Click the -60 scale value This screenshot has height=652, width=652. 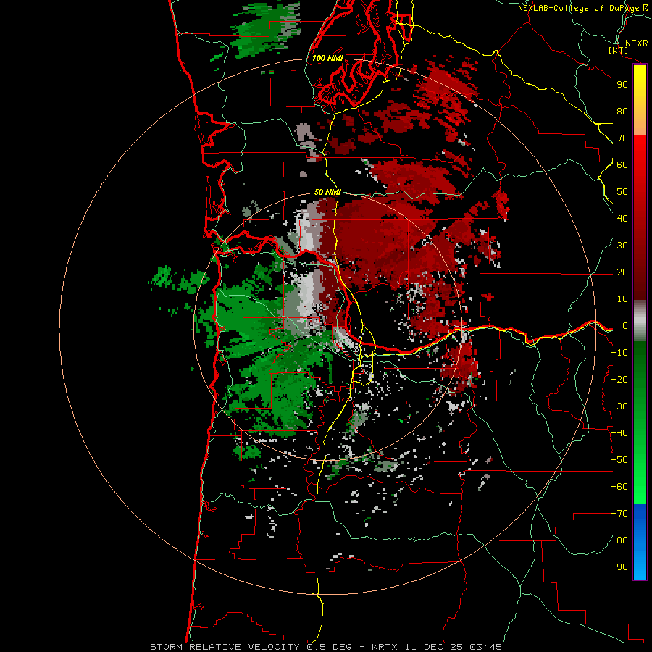619,487
